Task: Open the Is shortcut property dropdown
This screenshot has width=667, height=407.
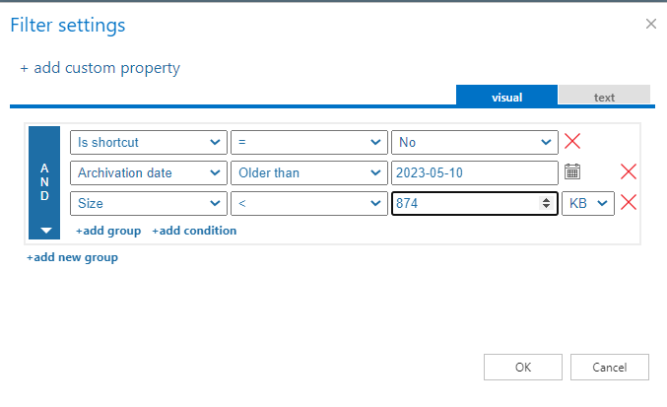Action: (149, 142)
